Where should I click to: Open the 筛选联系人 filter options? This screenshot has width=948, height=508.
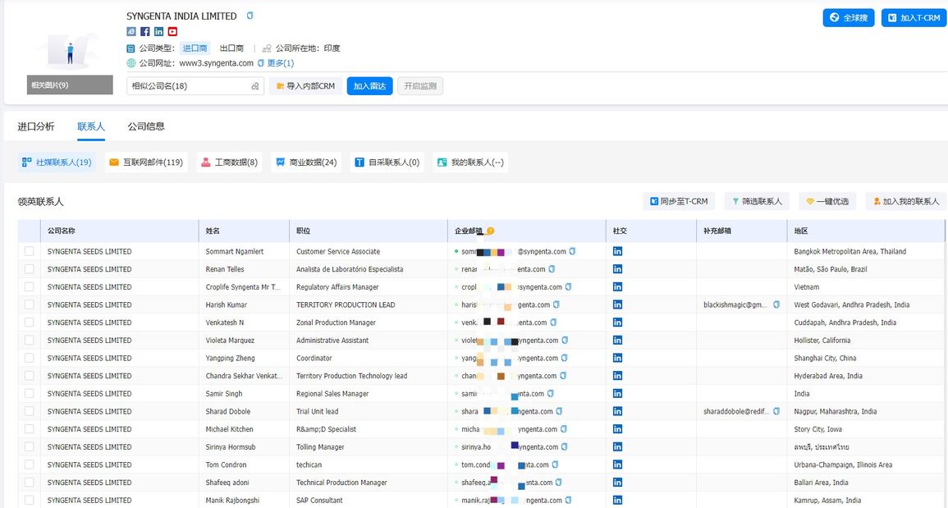756,201
